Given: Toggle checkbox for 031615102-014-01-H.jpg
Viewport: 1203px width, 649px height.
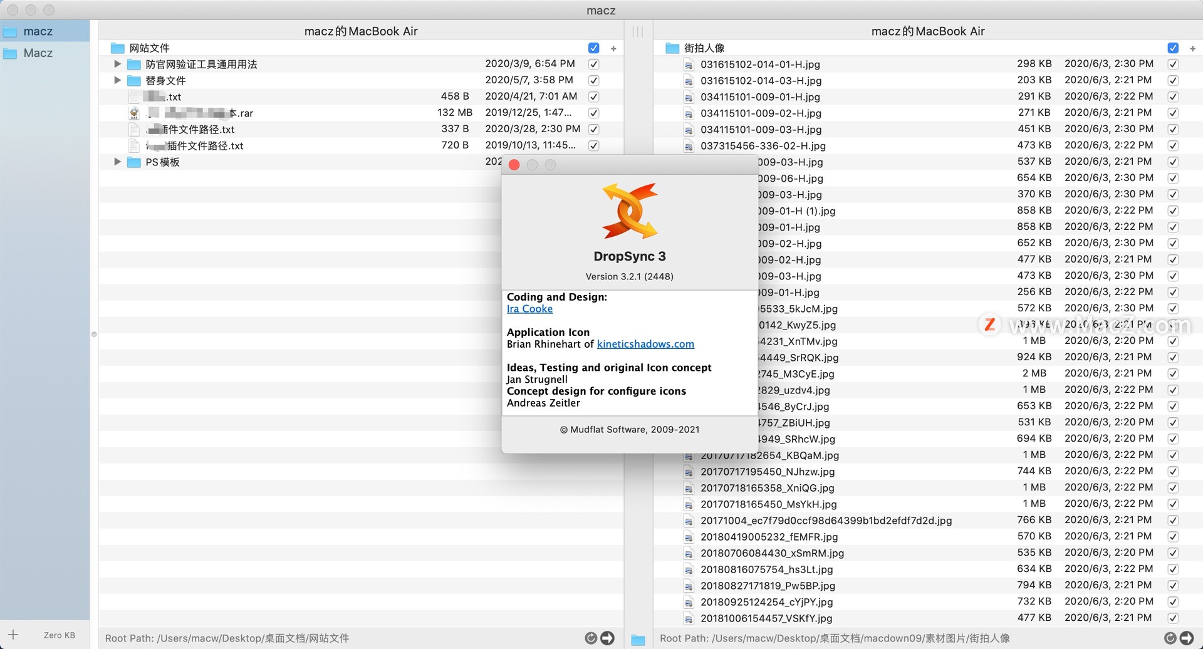Looking at the screenshot, I should pos(1173,64).
